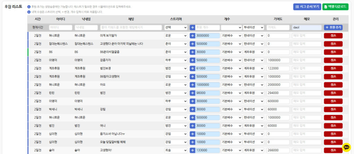Screen dimensions: 354x154
Task: Open the 범진 streamer dropdown in 범진보경 row
Action: (x=176, y=68)
